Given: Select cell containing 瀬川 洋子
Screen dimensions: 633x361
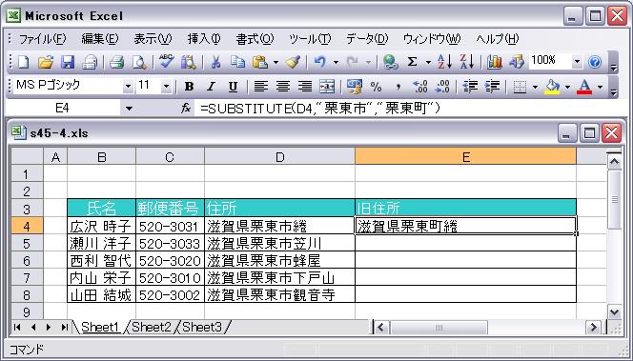Looking at the screenshot, I should 101,243.
